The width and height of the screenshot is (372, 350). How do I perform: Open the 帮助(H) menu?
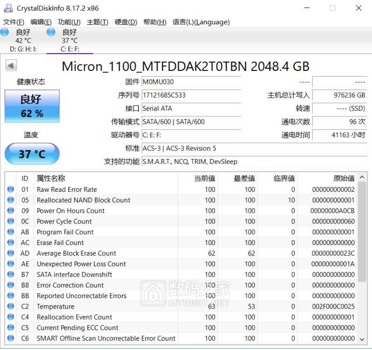154,22
